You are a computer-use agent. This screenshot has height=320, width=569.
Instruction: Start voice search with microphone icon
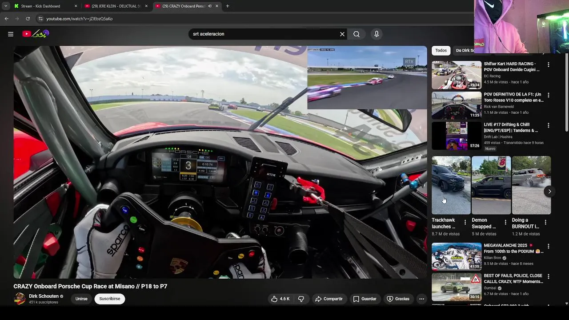tap(377, 34)
